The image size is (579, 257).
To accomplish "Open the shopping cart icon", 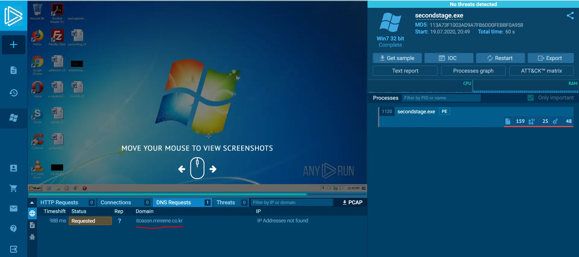I will [14, 188].
